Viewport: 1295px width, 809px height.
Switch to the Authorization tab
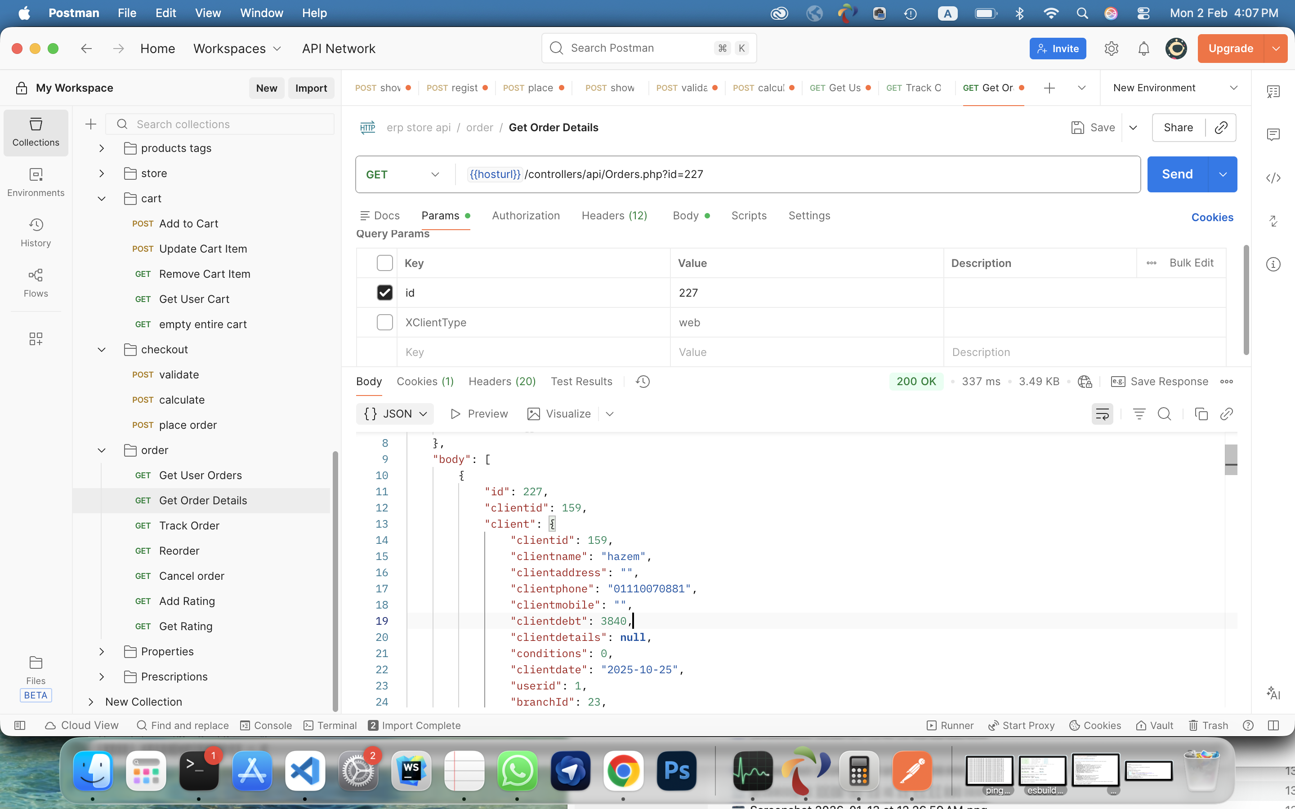[x=526, y=216]
